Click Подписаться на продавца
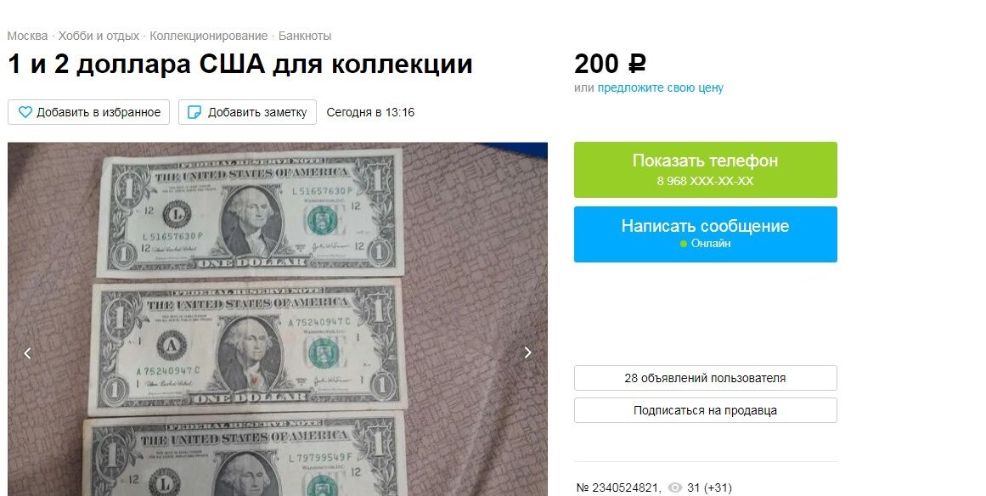The height and width of the screenshot is (496, 986). click(x=706, y=410)
